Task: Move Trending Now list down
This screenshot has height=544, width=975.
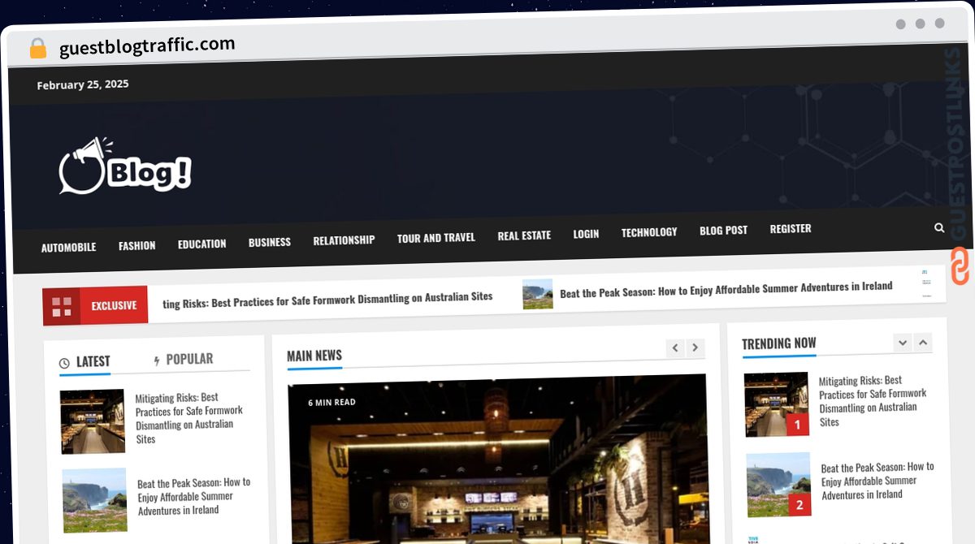Action: pyautogui.click(x=903, y=343)
